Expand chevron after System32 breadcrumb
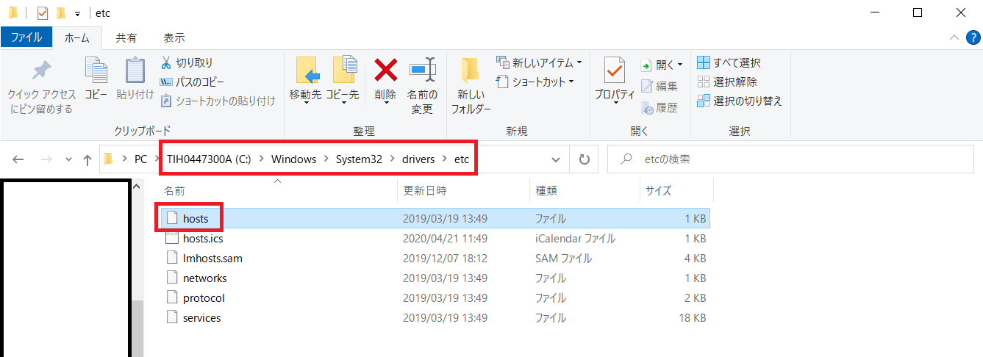The image size is (983, 357). pos(392,159)
